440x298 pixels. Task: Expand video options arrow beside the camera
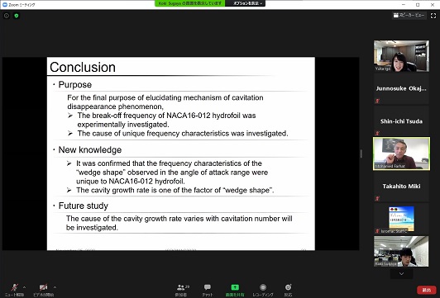(x=55, y=287)
